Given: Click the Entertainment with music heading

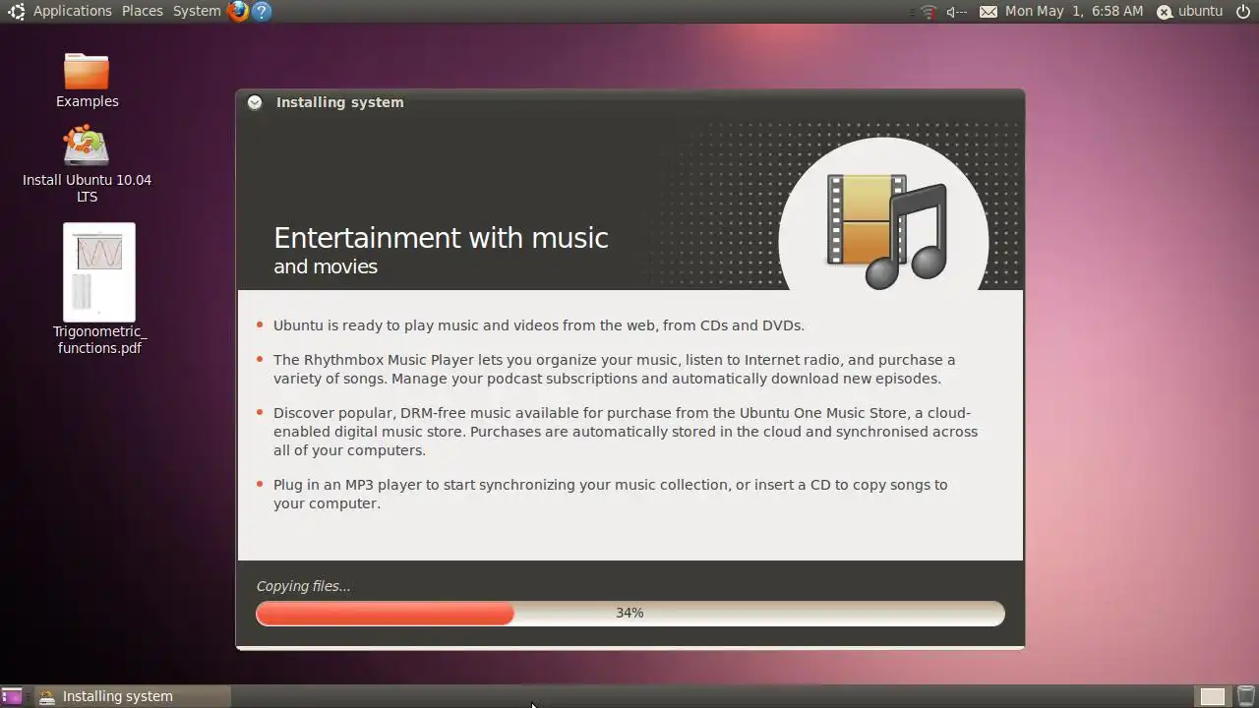Looking at the screenshot, I should (x=441, y=238).
